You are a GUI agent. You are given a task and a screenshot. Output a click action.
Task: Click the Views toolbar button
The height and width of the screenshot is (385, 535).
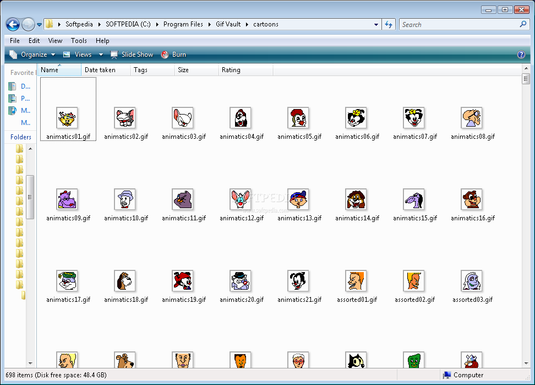point(78,55)
